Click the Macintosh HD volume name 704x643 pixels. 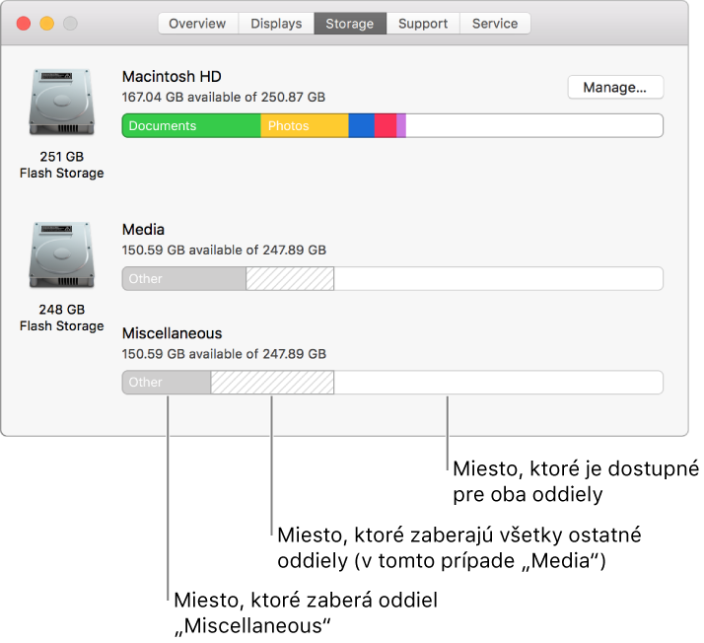click(172, 76)
